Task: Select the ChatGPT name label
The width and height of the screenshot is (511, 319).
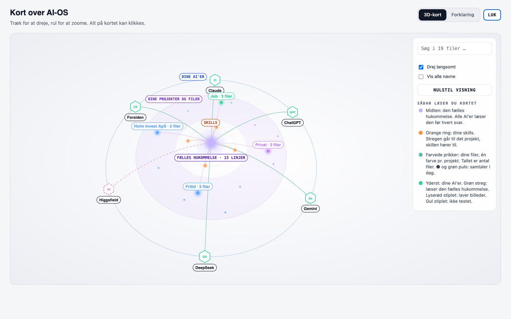Action: click(292, 123)
